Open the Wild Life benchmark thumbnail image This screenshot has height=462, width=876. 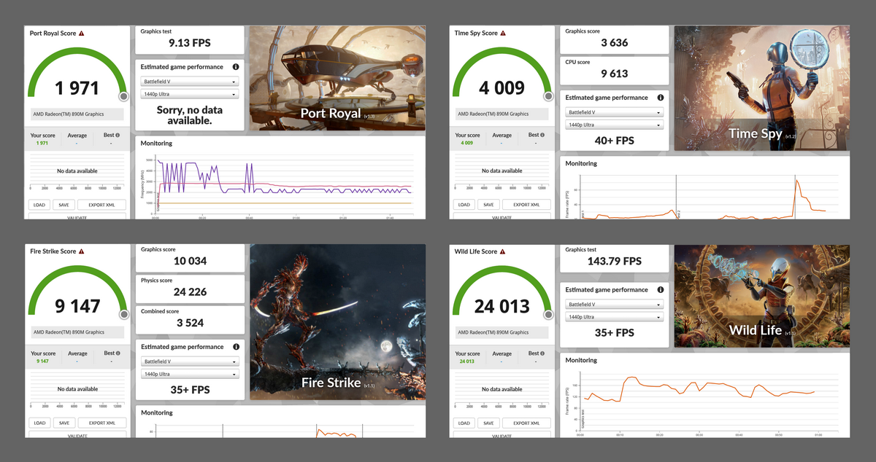point(762,296)
